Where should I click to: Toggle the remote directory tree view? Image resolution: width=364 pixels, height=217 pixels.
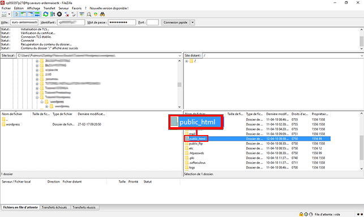pos(31,14)
